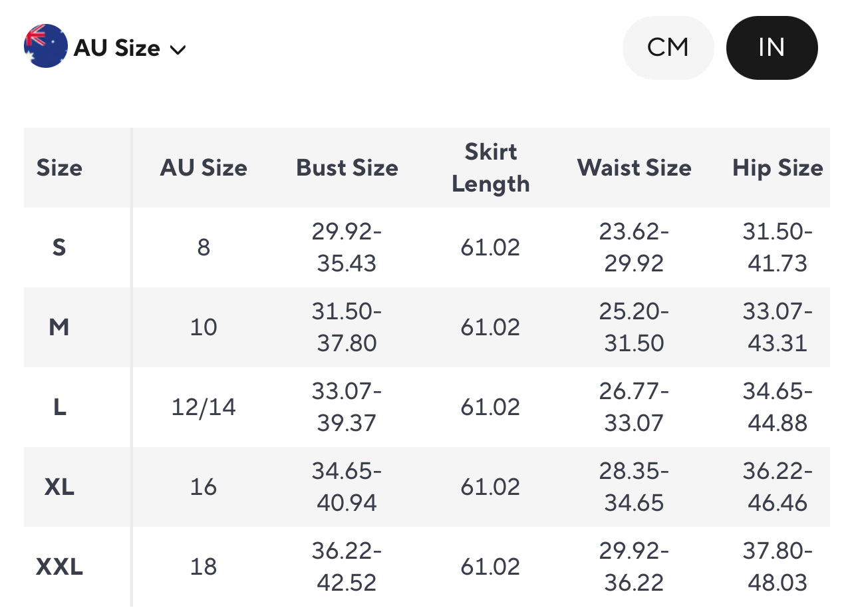This screenshot has width=854, height=612.
Task: Select the IN unit toggle
Action: coord(772,48)
